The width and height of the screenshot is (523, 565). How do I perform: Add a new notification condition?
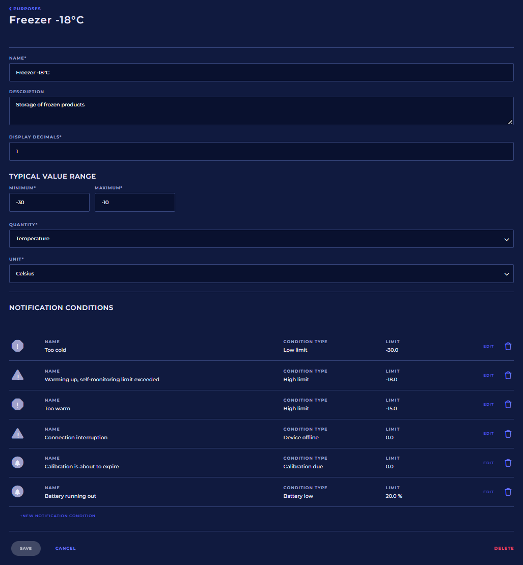pyautogui.click(x=58, y=516)
